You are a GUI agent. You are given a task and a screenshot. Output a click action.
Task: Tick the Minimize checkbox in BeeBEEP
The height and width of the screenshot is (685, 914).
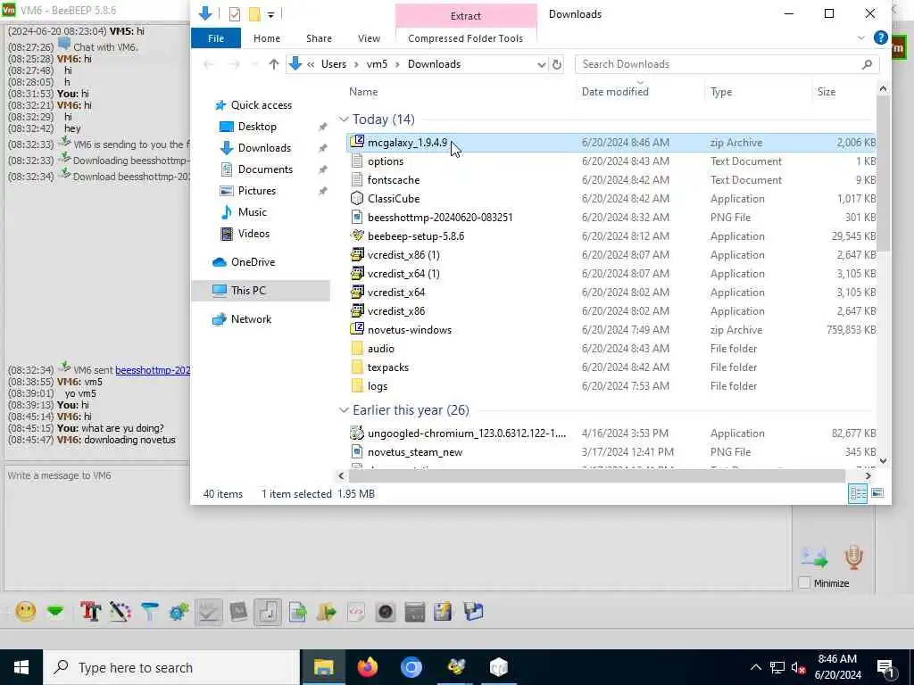point(804,583)
